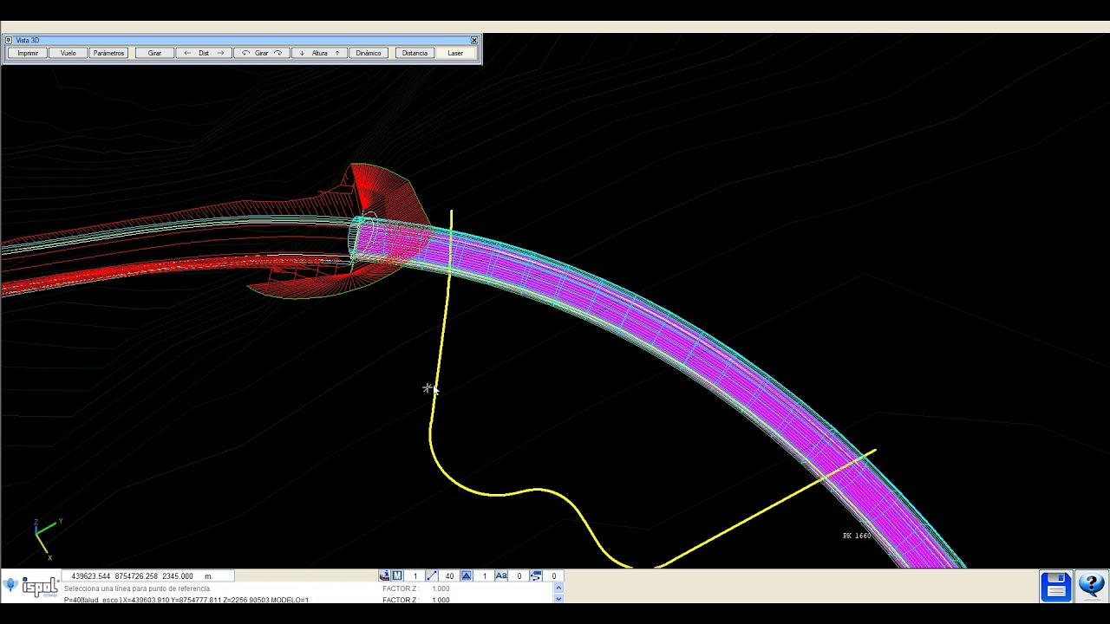This screenshot has width=1110, height=624.
Task: Start Vuelo flight mode
Action: (x=69, y=53)
